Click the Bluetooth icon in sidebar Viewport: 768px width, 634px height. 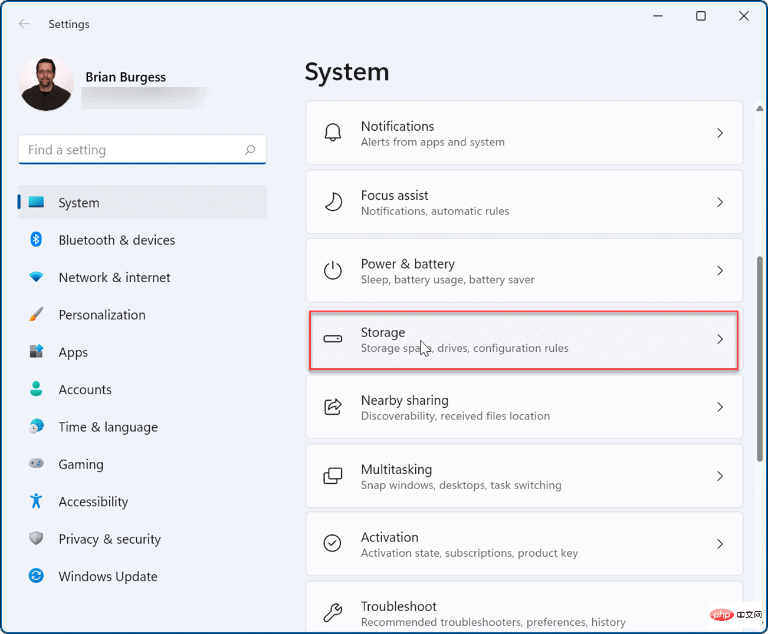click(36, 239)
